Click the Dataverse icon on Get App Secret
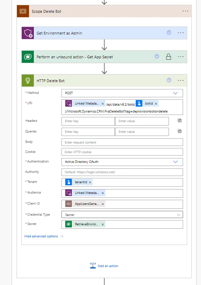 point(28,57)
